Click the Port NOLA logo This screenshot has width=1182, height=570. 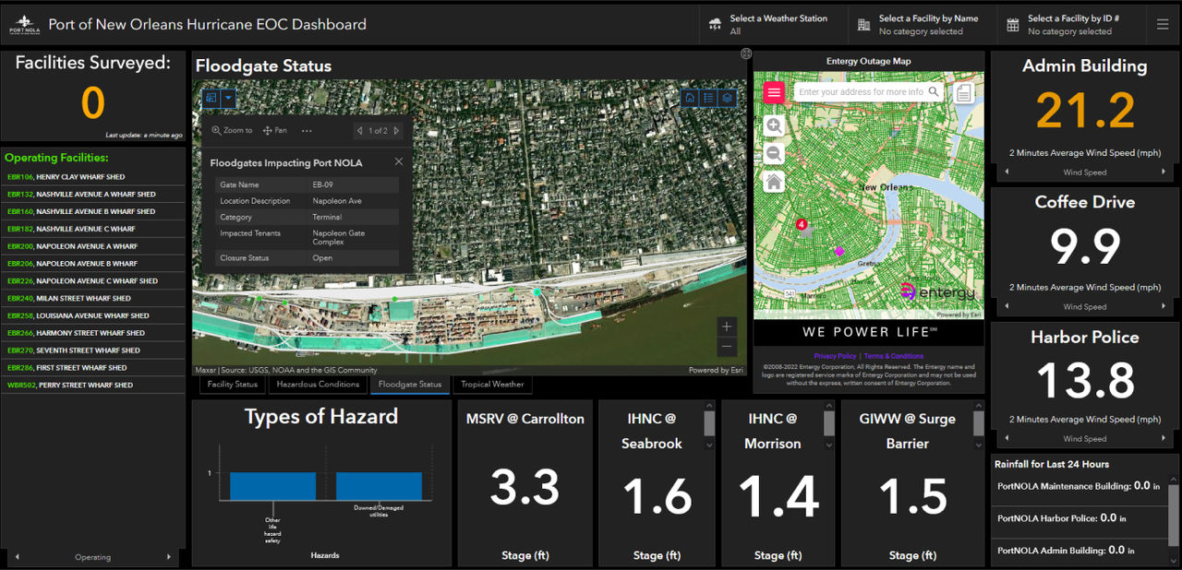click(x=24, y=25)
